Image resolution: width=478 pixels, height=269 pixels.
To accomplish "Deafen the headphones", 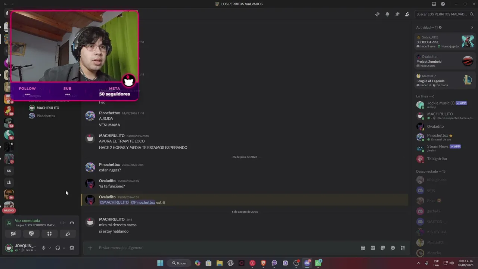I will 58,248.
